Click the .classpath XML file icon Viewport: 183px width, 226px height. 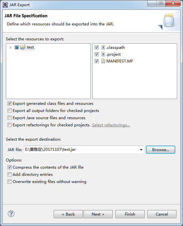(x=103, y=47)
